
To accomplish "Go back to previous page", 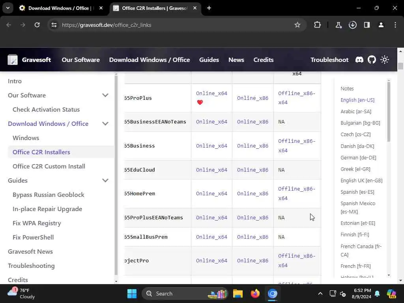I will tap(9, 25).
